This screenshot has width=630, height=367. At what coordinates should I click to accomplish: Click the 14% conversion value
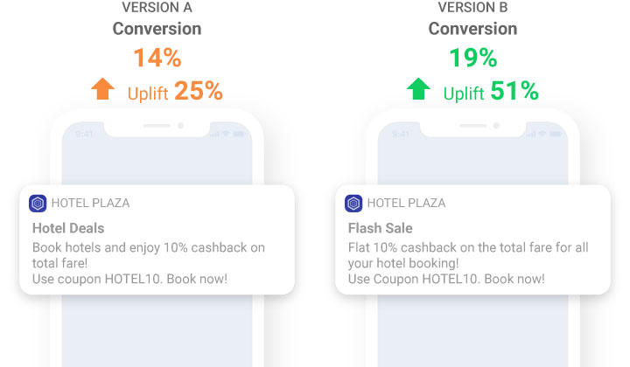point(157,59)
